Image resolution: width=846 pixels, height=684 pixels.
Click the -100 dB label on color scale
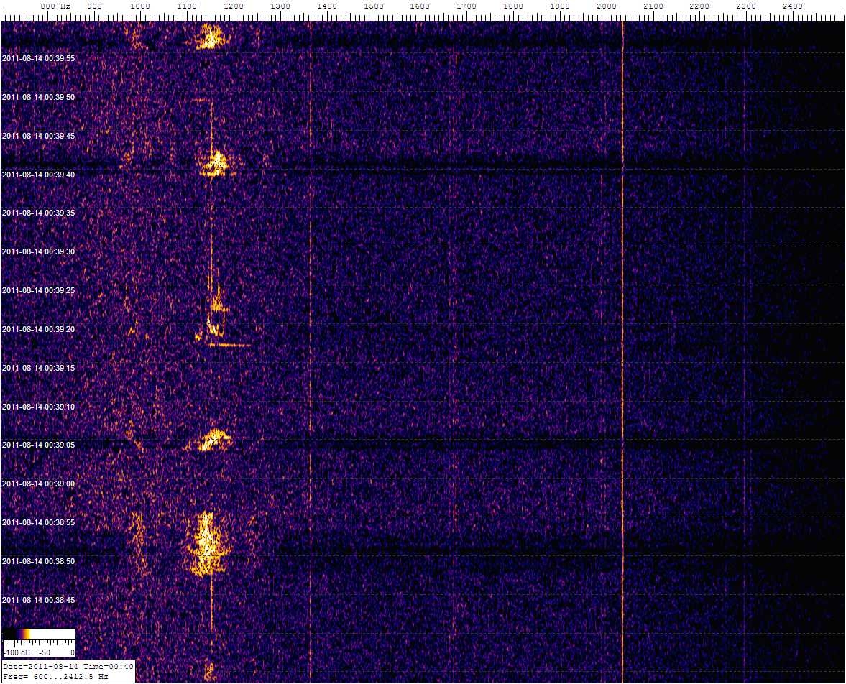[14, 652]
